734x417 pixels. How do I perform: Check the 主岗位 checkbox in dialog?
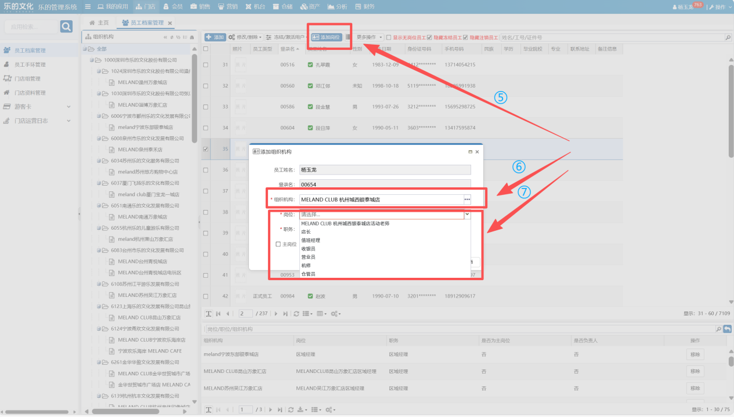[279, 244]
